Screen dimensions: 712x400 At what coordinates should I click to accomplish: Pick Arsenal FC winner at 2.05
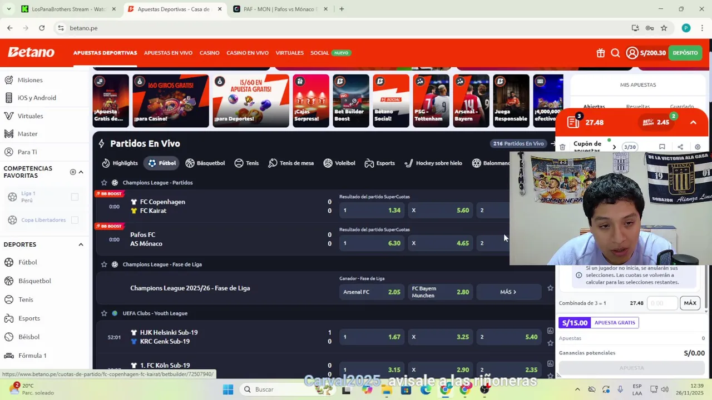(x=372, y=292)
